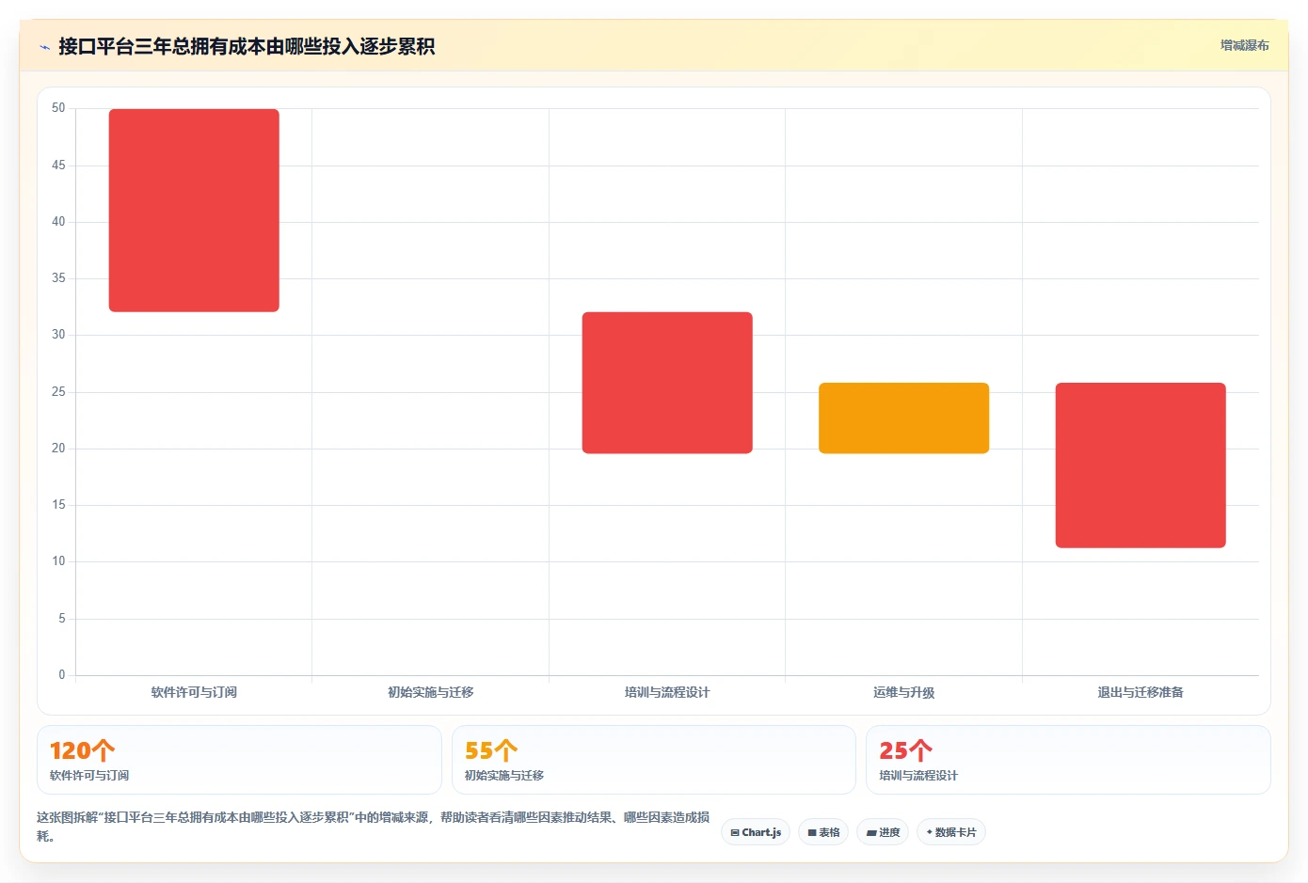Image resolution: width=1308 pixels, height=883 pixels.
Task: Click the x-axis label 软件许可与订阅
Action: click(194, 692)
